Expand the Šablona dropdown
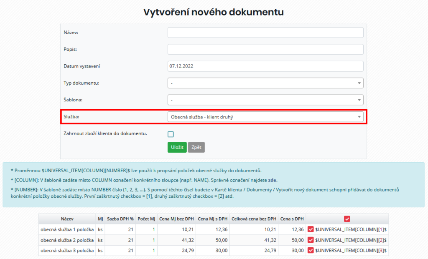The width and height of the screenshot is (428, 259). pyautogui.click(x=266, y=99)
